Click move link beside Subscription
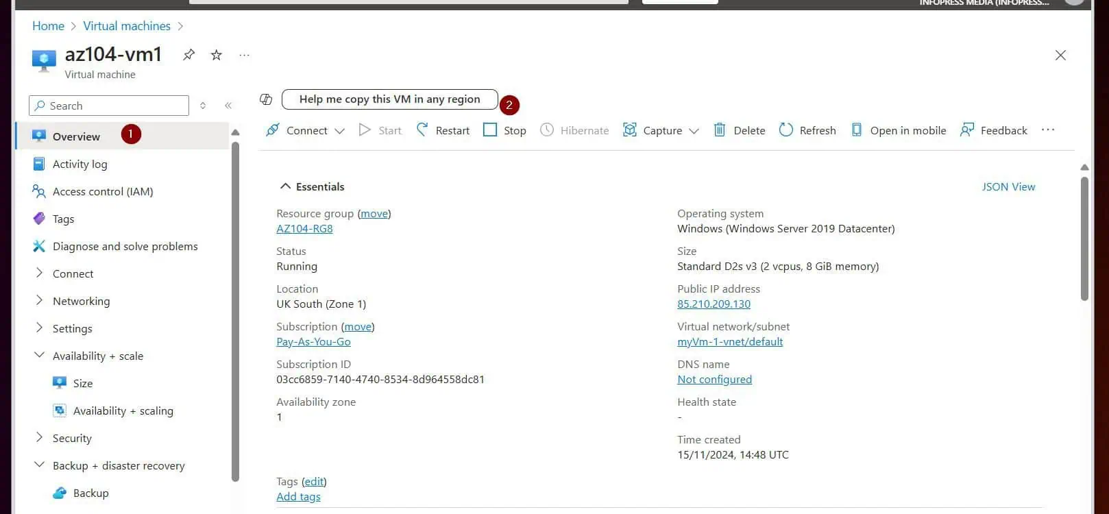 click(358, 327)
